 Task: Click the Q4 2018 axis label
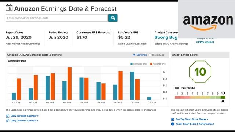50,103
